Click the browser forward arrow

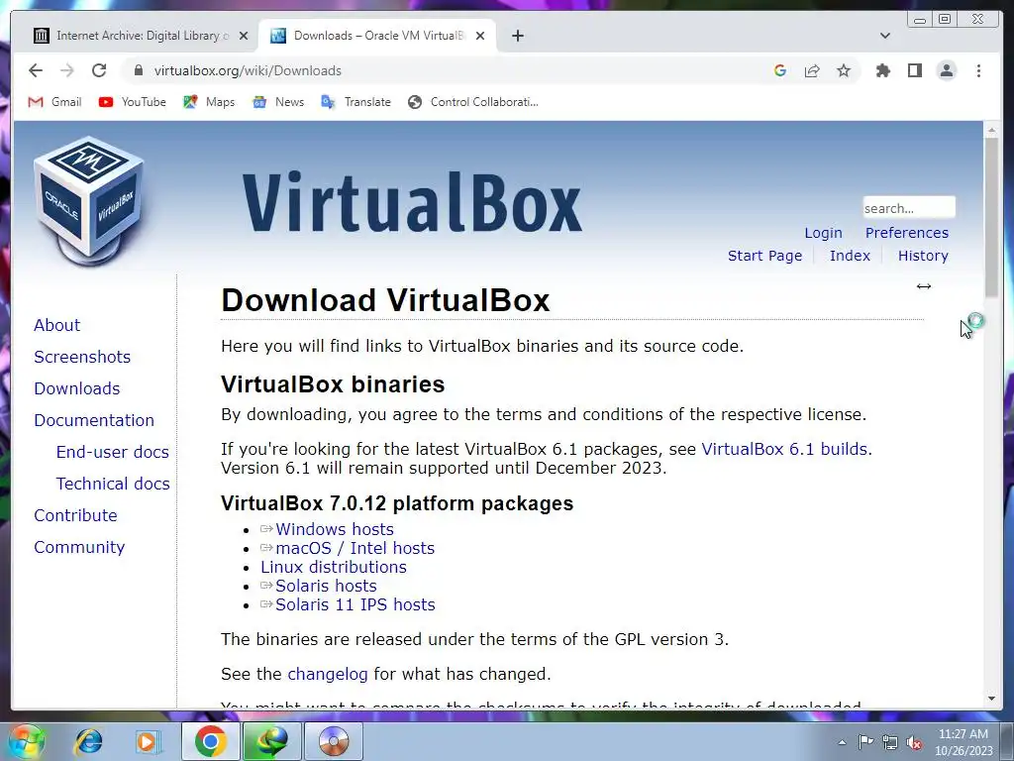(66, 70)
